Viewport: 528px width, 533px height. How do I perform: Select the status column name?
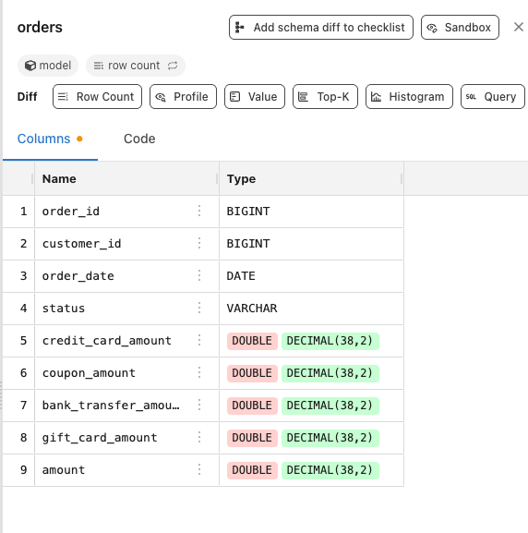coord(64,309)
